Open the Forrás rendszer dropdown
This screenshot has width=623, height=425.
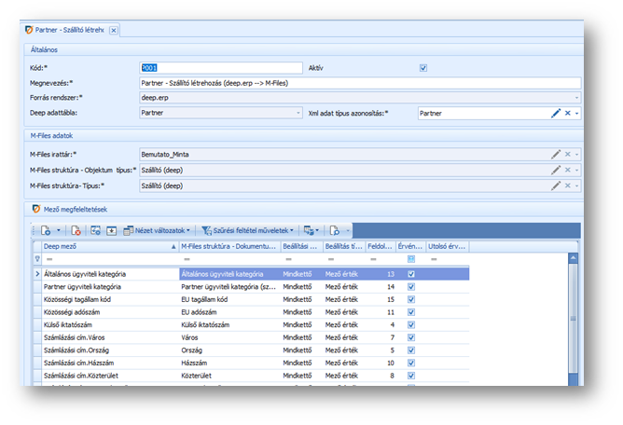577,97
